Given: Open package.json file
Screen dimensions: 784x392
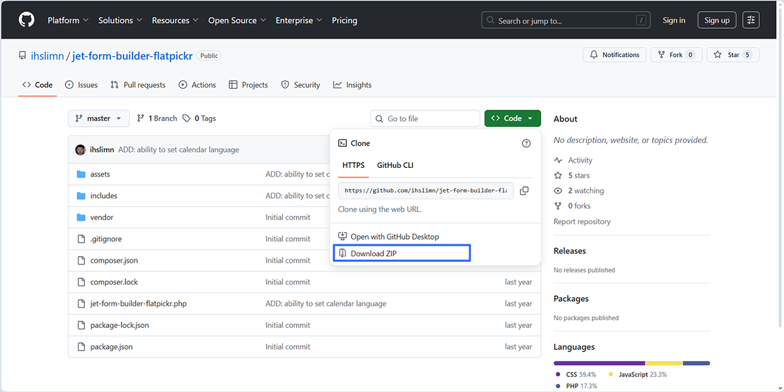Looking at the screenshot, I should click(111, 347).
